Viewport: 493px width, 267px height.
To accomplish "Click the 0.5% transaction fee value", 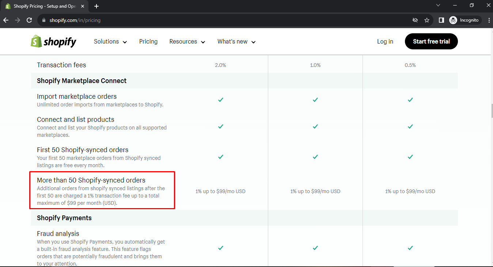I will click(x=410, y=65).
